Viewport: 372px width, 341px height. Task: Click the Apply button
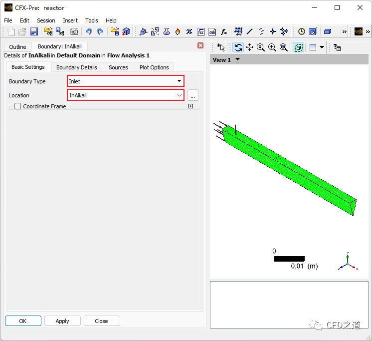coord(62,321)
